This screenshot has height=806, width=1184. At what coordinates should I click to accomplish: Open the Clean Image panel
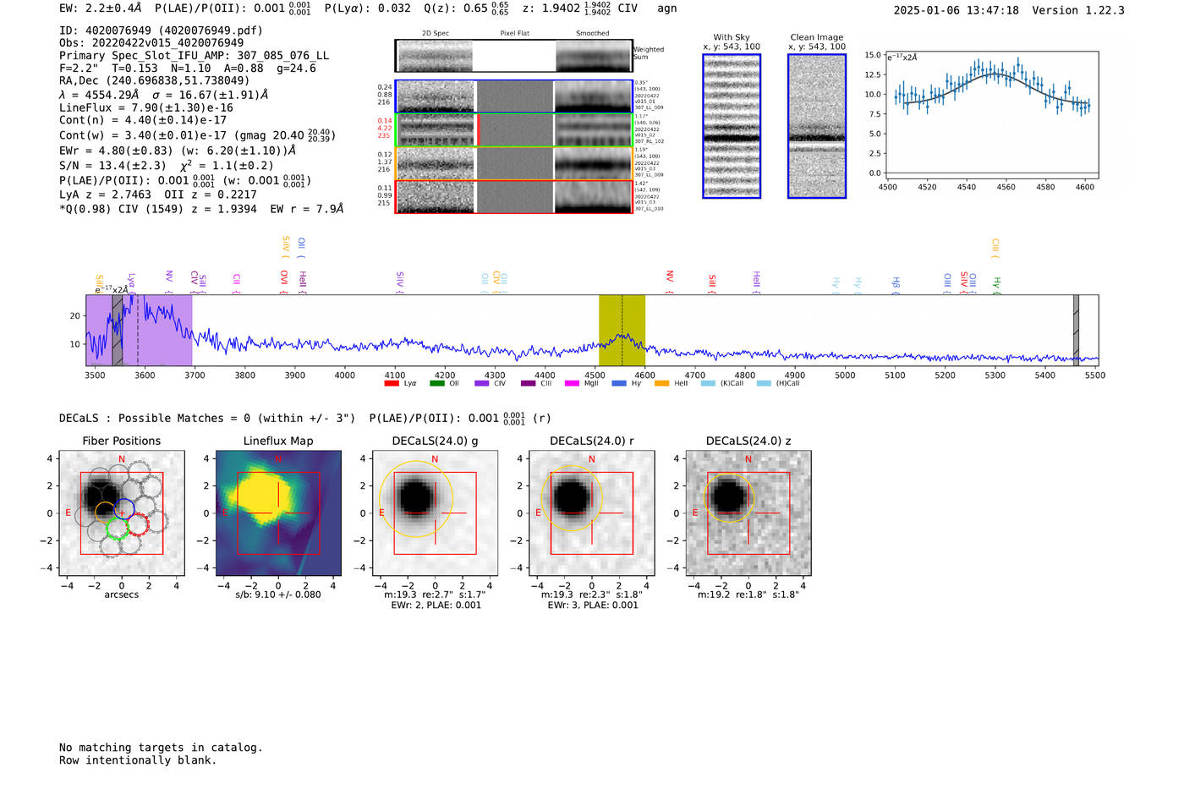point(817,126)
